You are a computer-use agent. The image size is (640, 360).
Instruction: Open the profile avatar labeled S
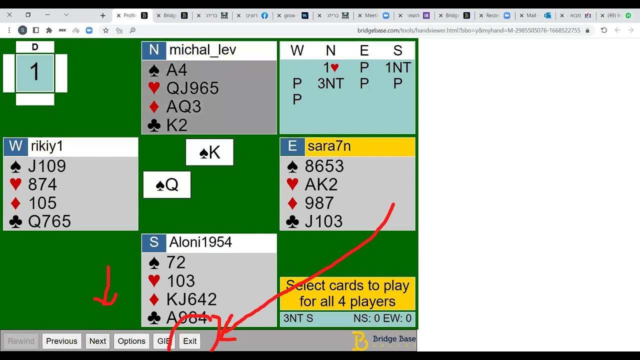[22, 30]
